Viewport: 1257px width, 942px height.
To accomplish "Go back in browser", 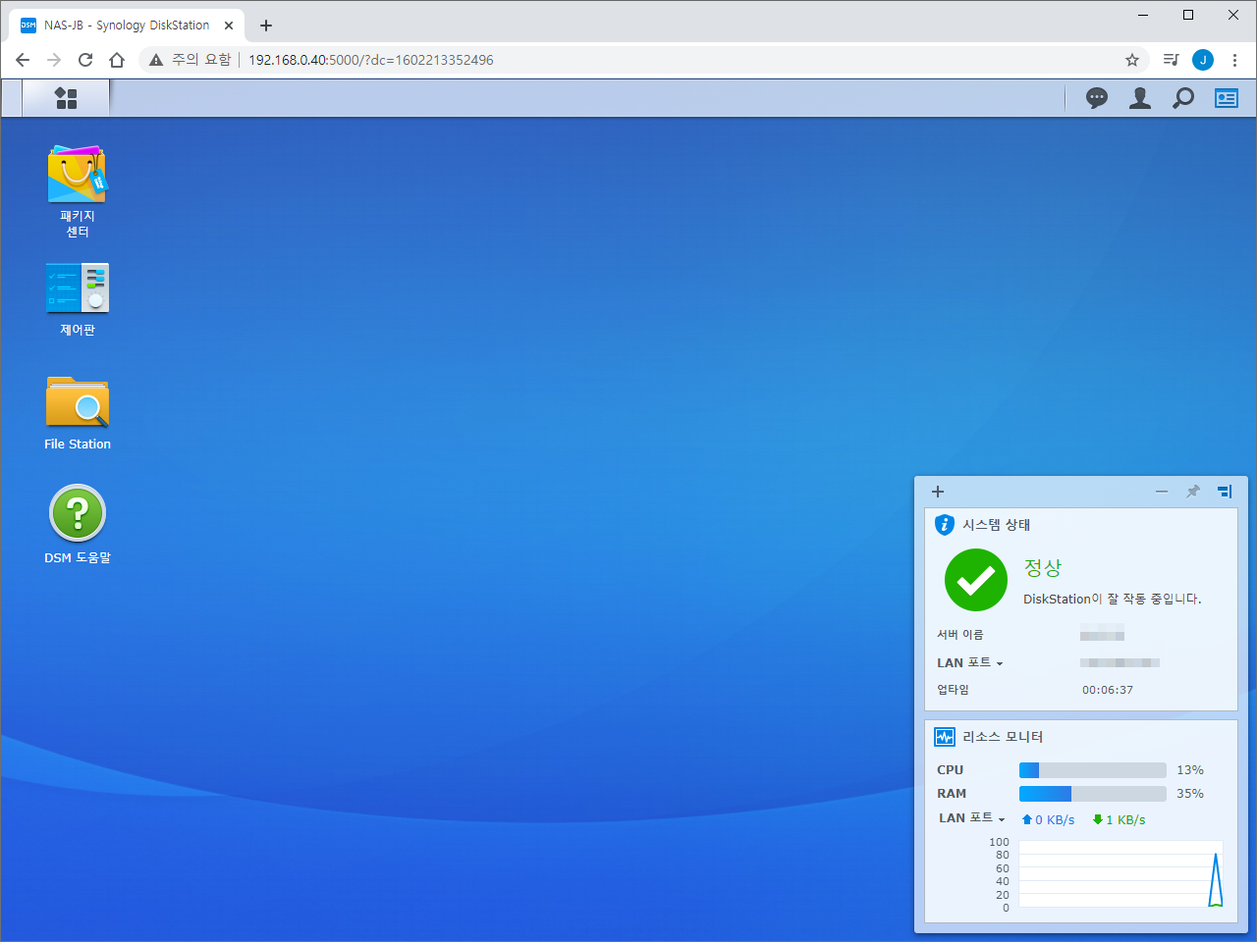I will (x=23, y=60).
